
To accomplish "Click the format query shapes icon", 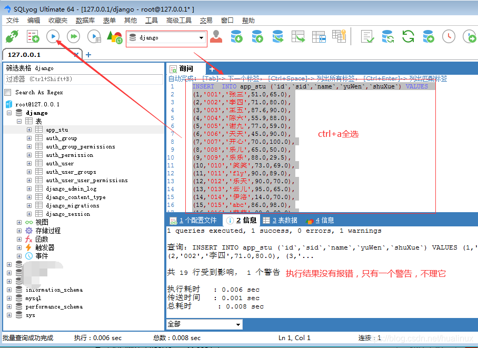I will coord(115,37).
